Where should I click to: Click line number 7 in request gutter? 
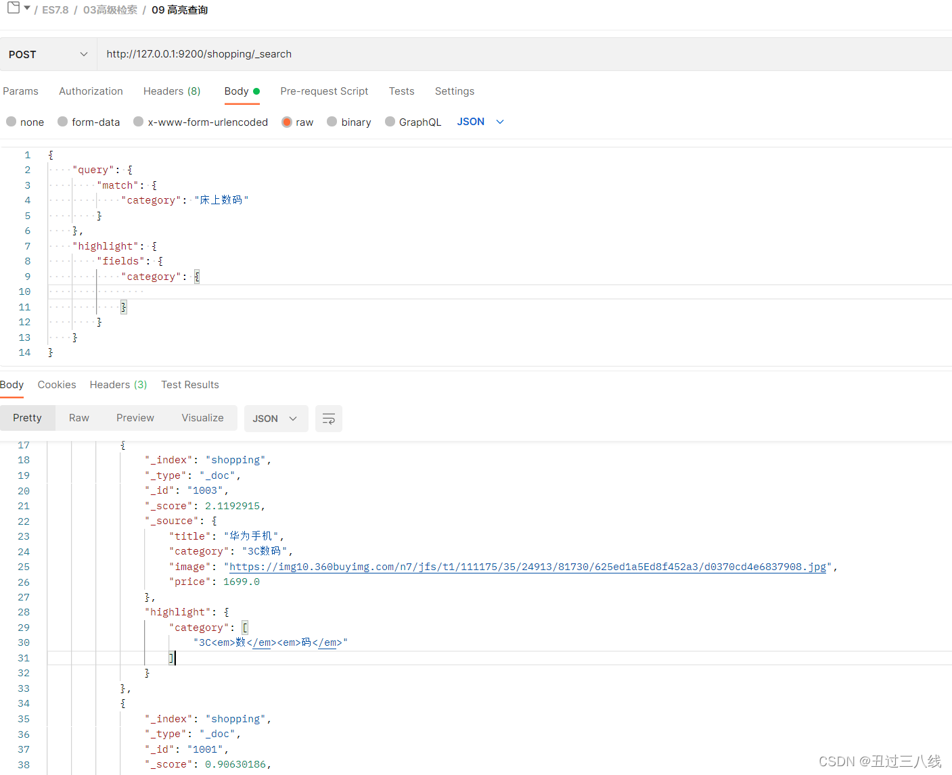(x=28, y=246)
